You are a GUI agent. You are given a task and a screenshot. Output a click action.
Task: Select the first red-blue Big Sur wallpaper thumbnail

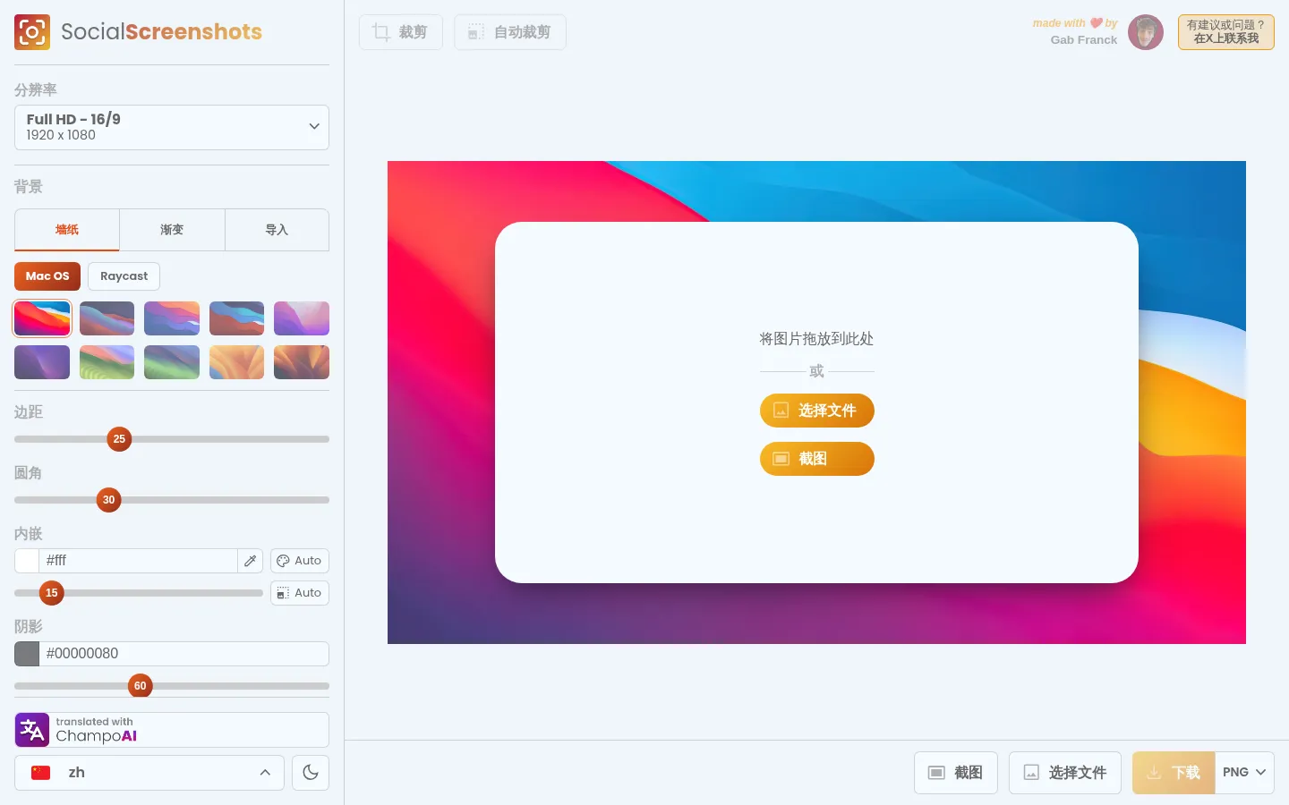click(42, 318)
